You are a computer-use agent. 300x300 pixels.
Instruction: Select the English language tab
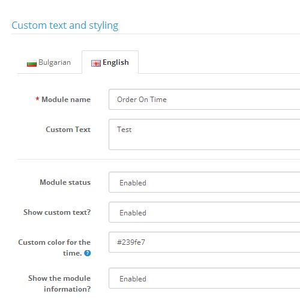point(110,62)
